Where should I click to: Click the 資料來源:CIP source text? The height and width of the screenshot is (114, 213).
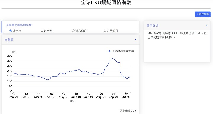(128, 111)
